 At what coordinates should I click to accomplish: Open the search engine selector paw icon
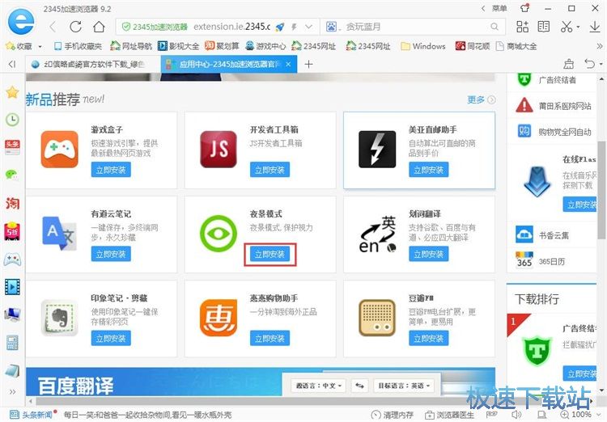click(x=331, y=27)
